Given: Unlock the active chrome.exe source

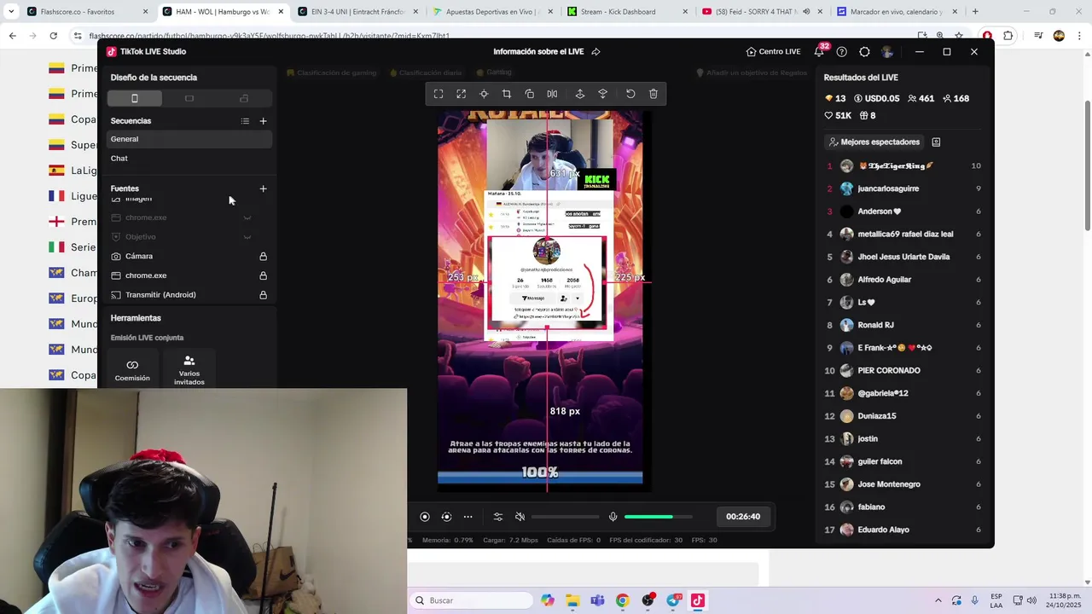Looking at the screenshot, I should (x=263, y=275).
